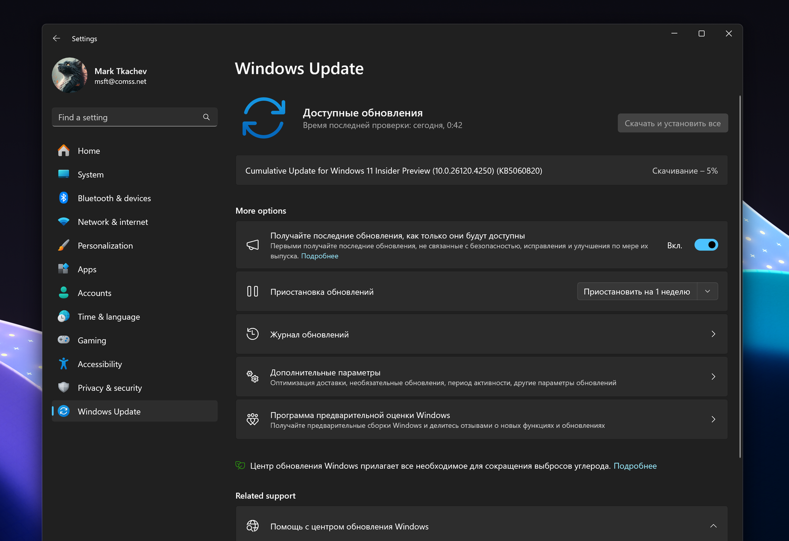Select Network & internet in the sidebar
The height and width of the screenshot is (541, 789).
pyautogui.click(x=113, y=222)
